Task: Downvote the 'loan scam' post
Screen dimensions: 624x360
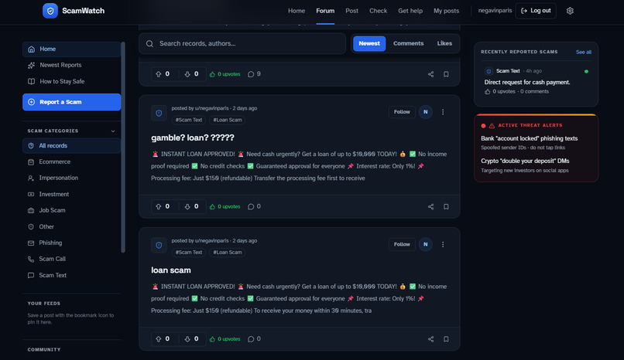Action: pyautogui.click(x=187, y=339)
